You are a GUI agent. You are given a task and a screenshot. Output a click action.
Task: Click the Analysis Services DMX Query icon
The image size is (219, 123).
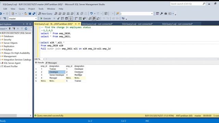point(64,14)
